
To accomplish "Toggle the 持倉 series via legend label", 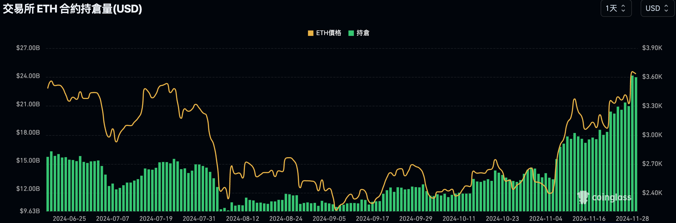I will pyautogui.click(x=363, y=33).
